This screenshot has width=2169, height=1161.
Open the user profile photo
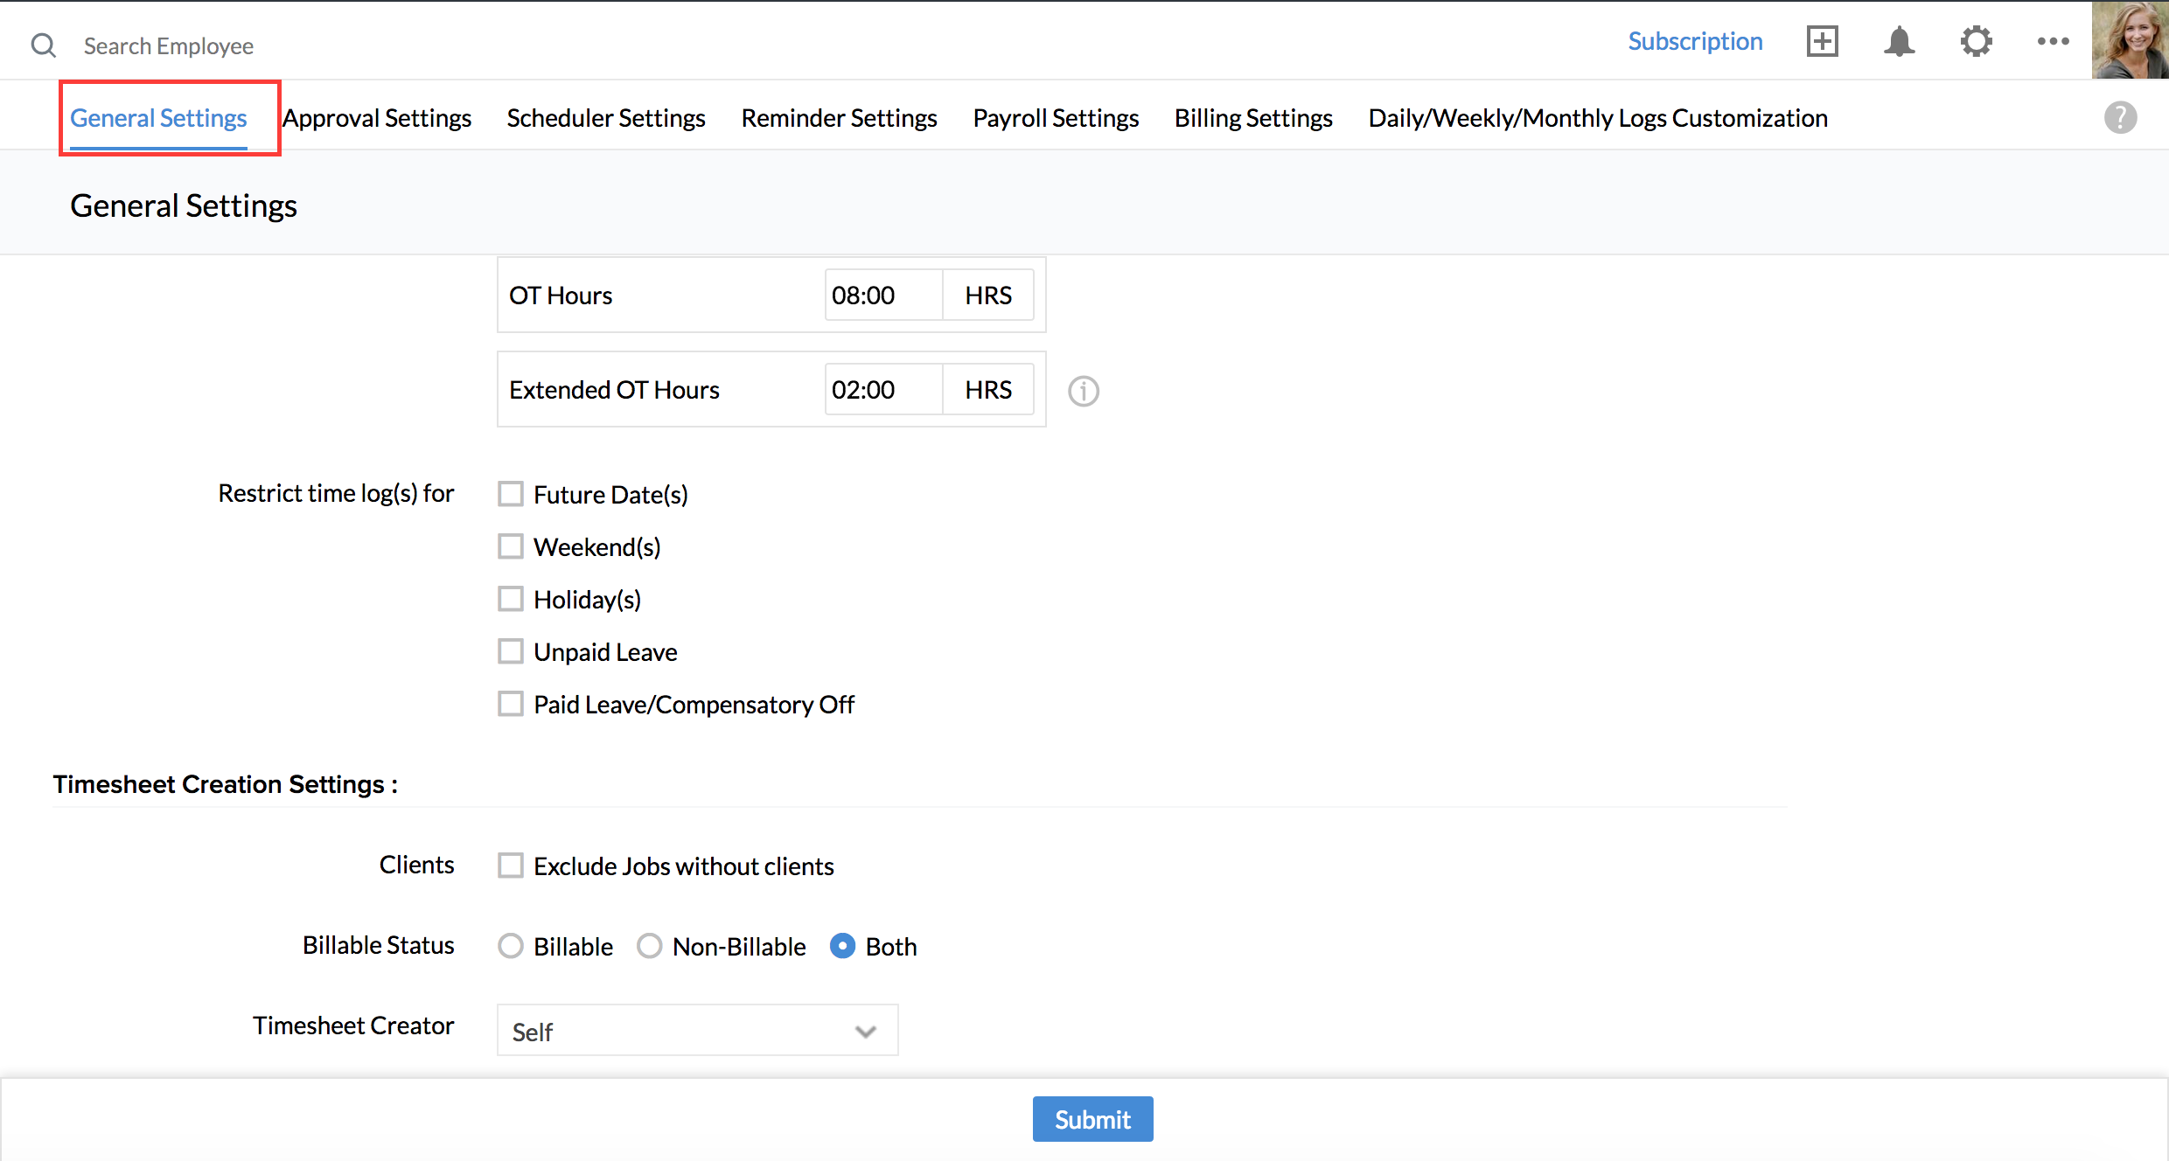click(2130, 40)
